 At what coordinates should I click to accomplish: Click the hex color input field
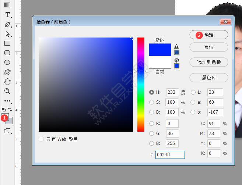170,154
